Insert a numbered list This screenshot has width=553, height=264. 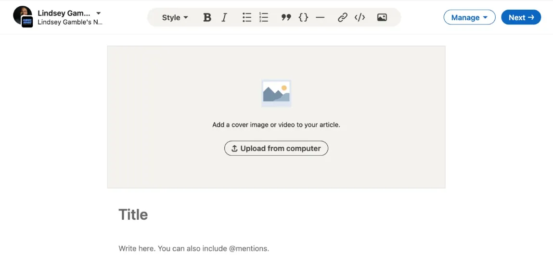tap(264, 18)
